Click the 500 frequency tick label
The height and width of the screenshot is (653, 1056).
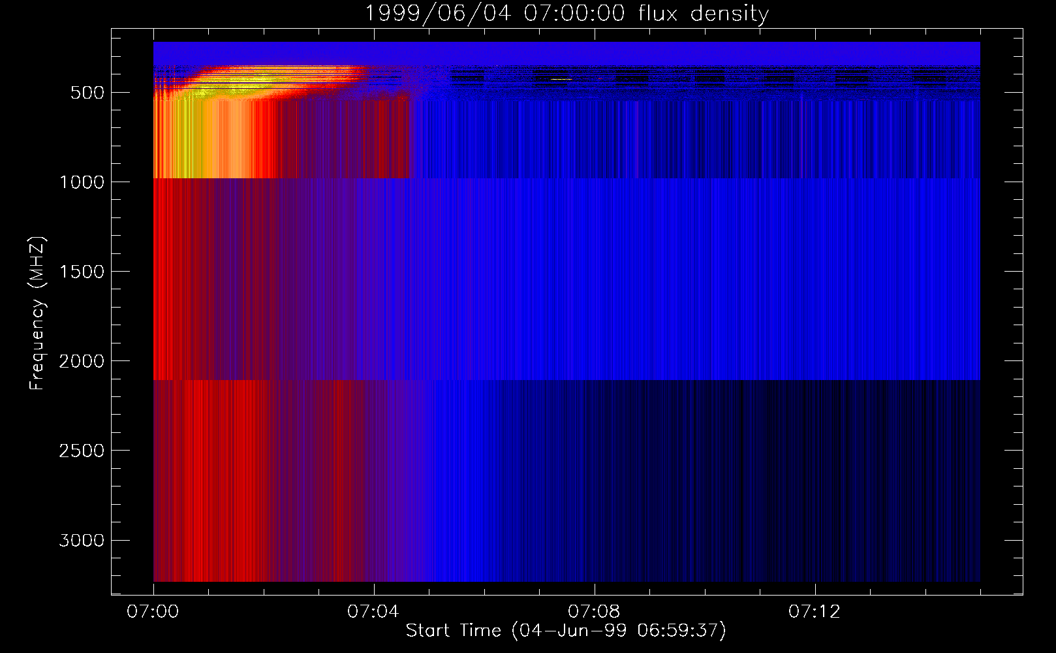pyautogui.click(x=87, y=93)
